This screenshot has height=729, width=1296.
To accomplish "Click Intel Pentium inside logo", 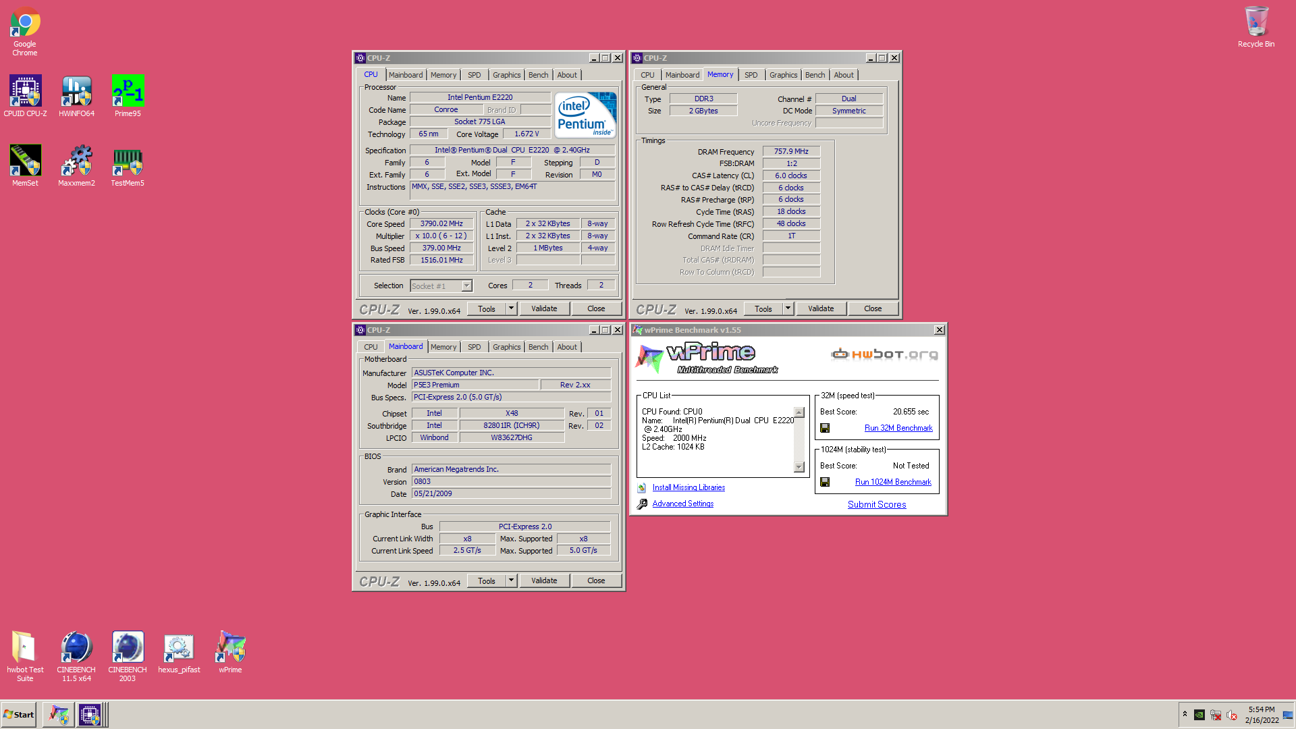I will [x=586, y=115].
